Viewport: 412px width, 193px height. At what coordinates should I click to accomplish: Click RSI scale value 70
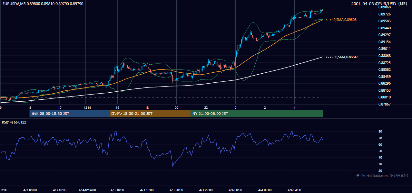point(380,138)
